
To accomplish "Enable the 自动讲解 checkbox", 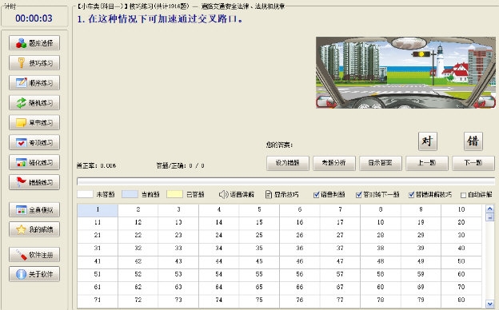I will click(x=463, y=195).
